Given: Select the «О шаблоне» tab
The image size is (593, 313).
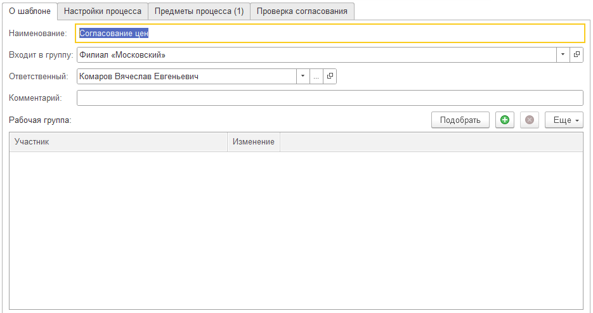Looking at the screenshot, I should (x=30, y=11).
